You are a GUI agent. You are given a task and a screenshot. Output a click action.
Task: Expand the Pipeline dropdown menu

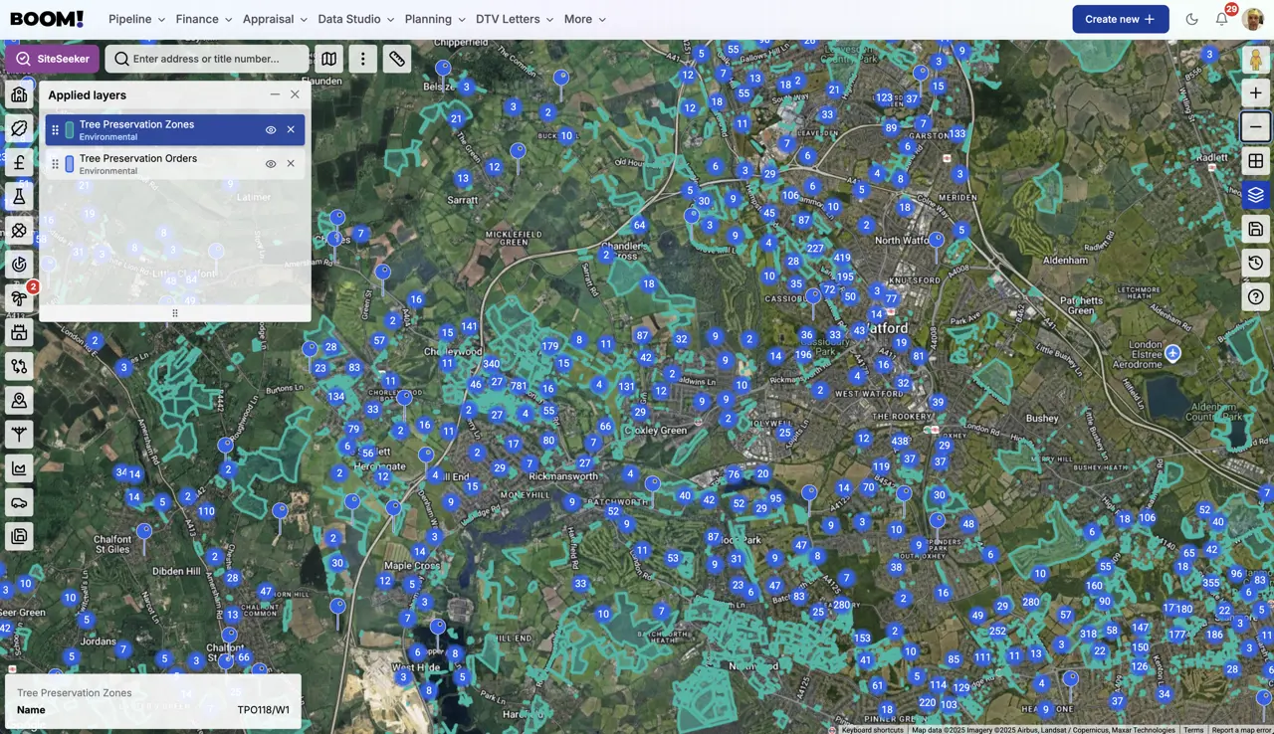[136, 19]
